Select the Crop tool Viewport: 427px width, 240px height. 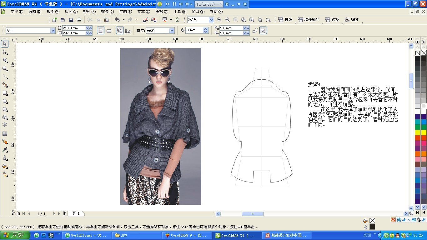[5, 60]
